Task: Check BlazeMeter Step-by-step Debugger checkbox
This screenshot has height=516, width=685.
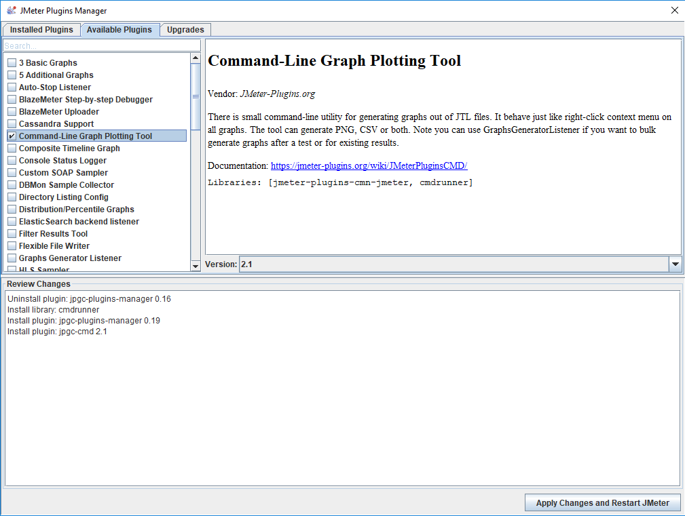Action: tap(12, 100)
